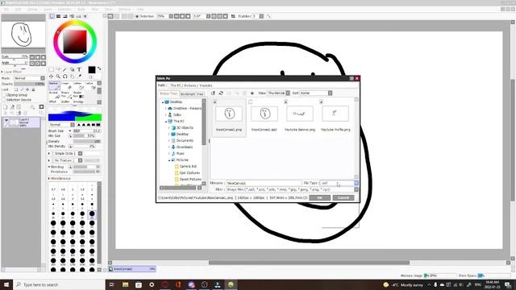Go up one folder in Save As dialog
The image size is (516, 290).
coord(213,93)
